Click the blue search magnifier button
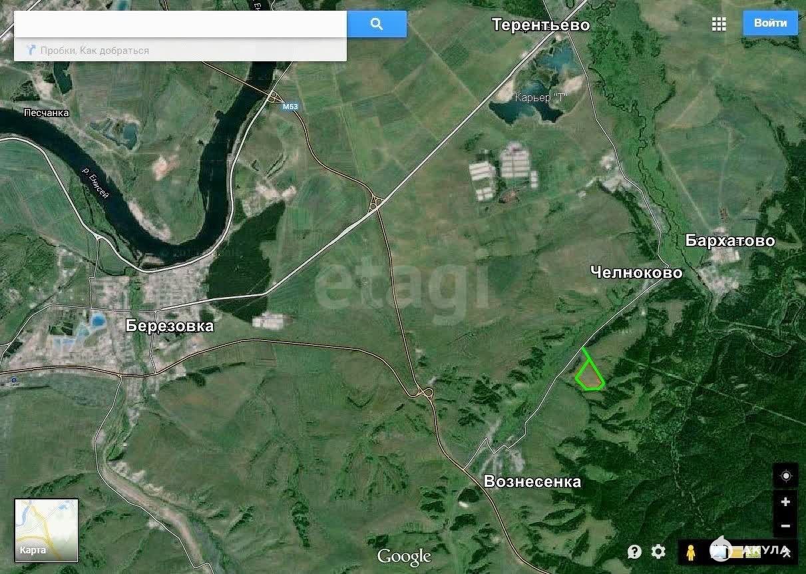This screenshot has height=574, width=806. (377, 24)
